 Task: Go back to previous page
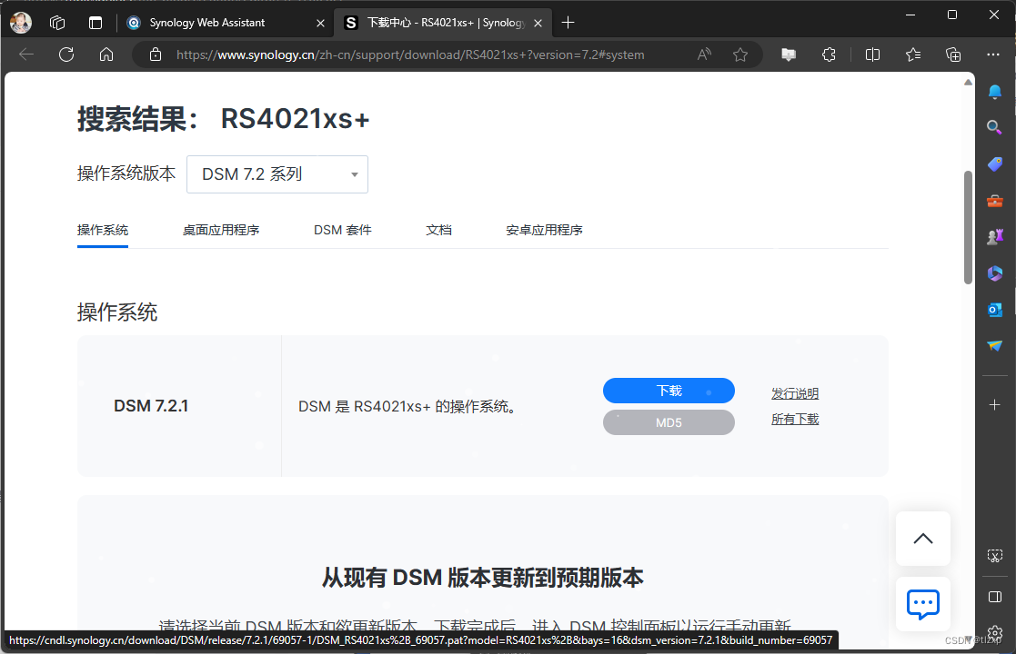pos(26,55)
